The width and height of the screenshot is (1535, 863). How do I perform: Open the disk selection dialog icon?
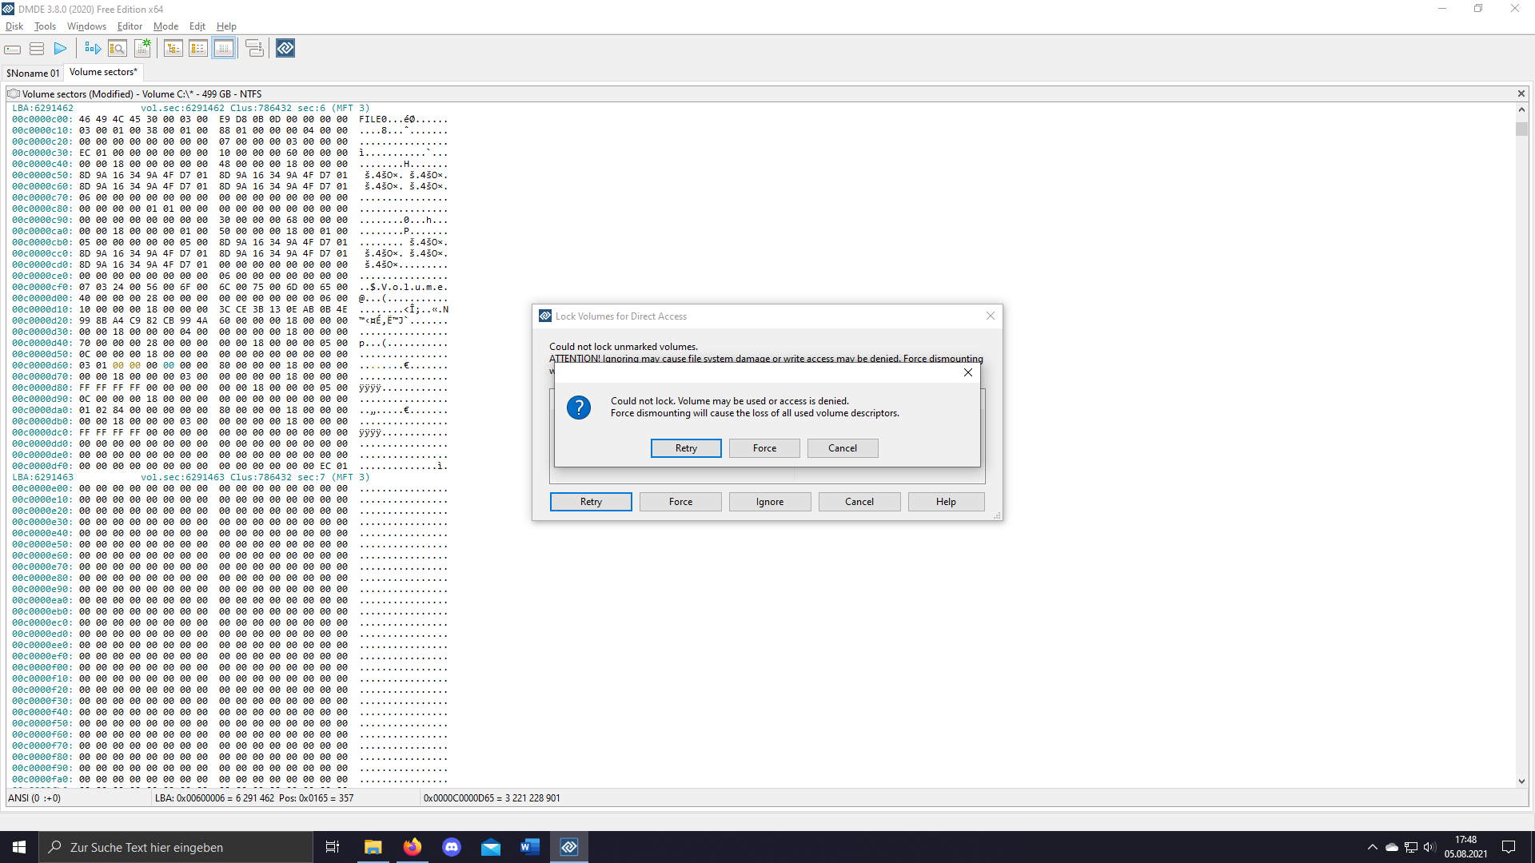click(x=12, y=49)
